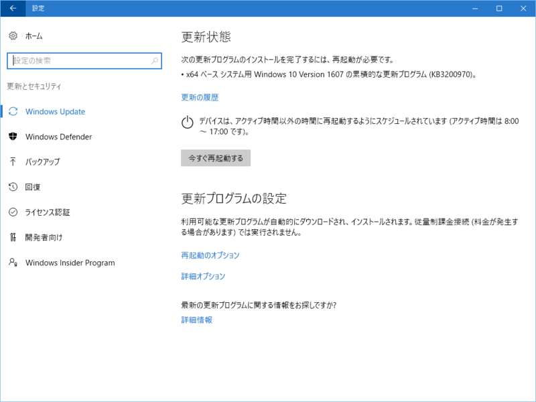Click the Windows Insider Program person icon
Viewport: 536px width, 402px height.
pyautogui.click(x=13, y=262)
